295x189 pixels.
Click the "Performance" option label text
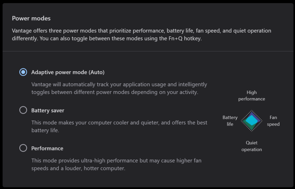pos(47,148)
